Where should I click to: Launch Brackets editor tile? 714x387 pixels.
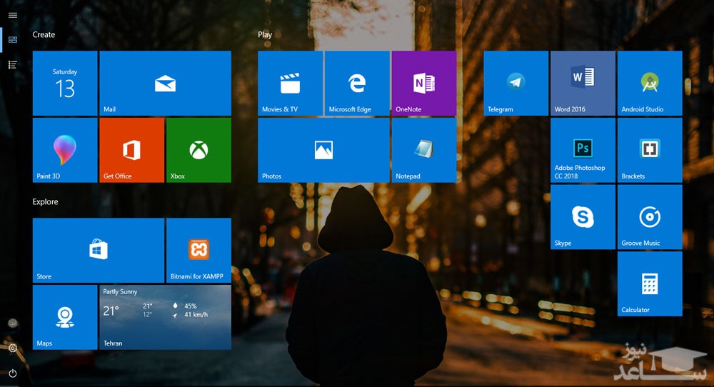(649, 150)
